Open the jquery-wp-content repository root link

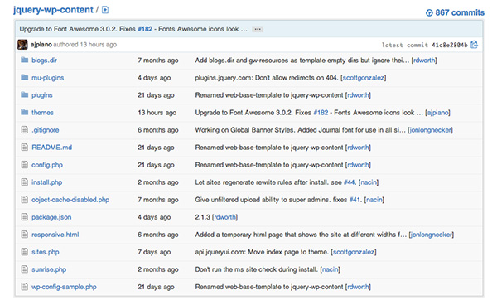tap(53, 10)
